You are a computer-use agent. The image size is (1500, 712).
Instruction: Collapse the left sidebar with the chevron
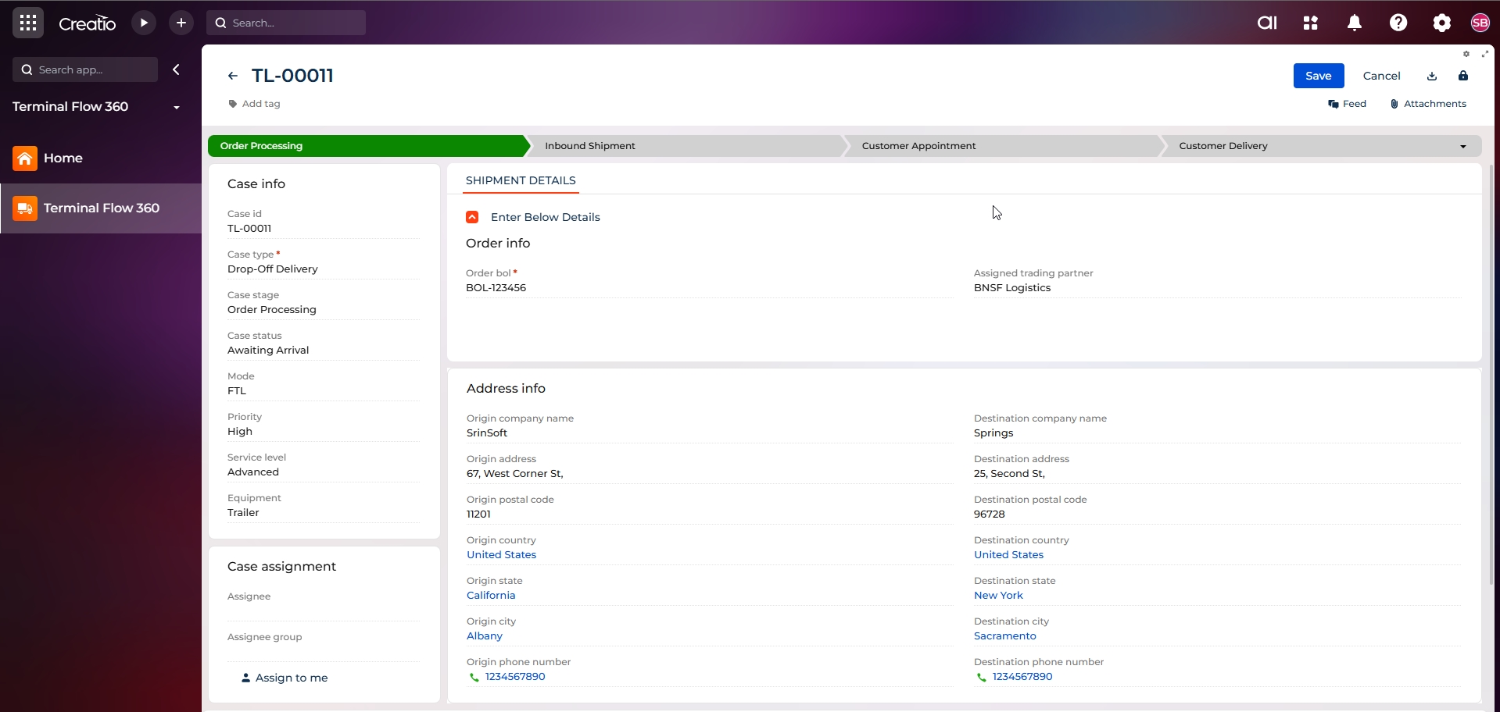[177, 69]
